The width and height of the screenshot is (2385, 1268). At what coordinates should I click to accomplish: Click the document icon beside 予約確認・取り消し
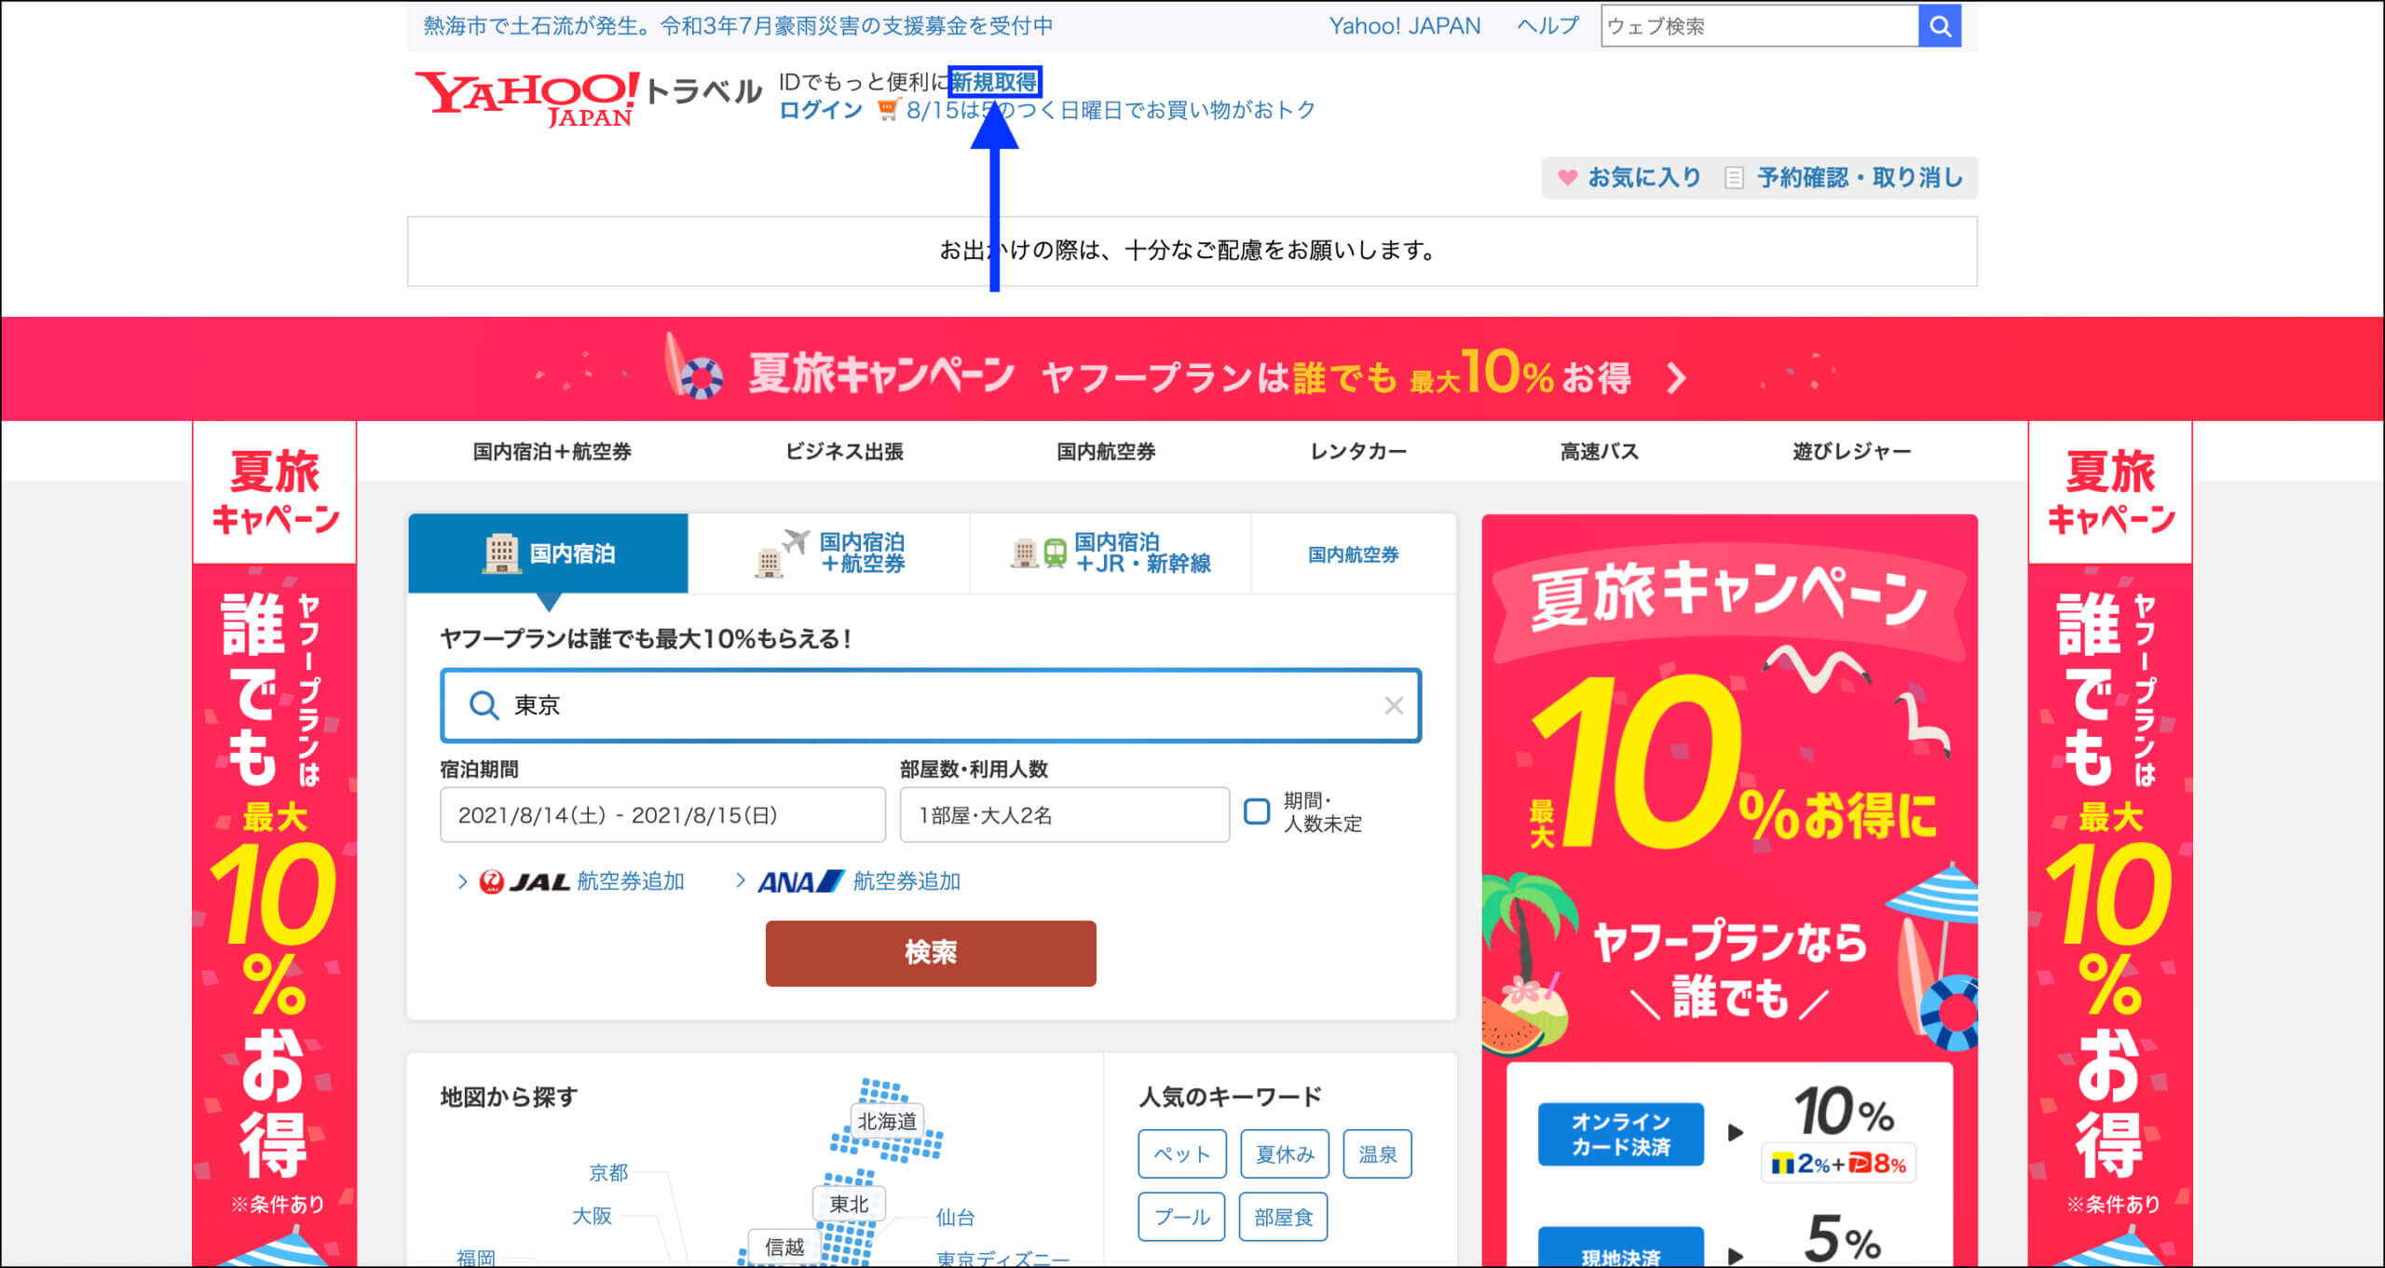tap(1734, 177)
